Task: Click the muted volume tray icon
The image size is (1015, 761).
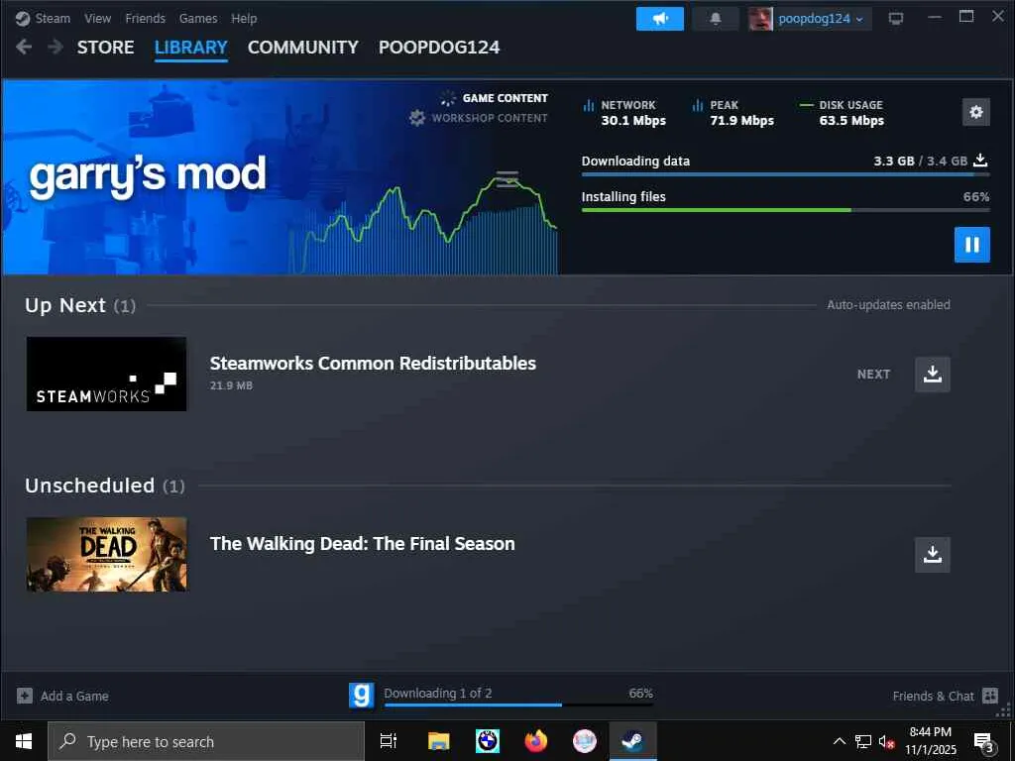Action: pyautogui.click(x=886, y=741)
